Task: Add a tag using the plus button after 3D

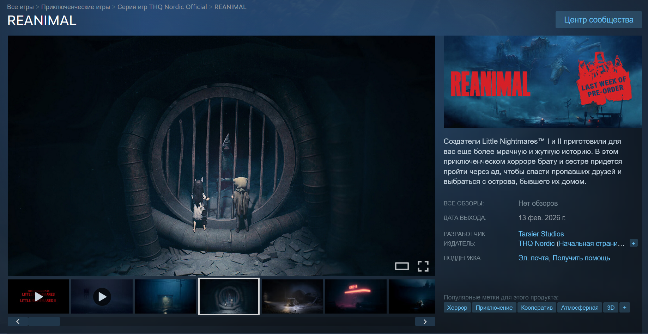Action: (625, 308)
